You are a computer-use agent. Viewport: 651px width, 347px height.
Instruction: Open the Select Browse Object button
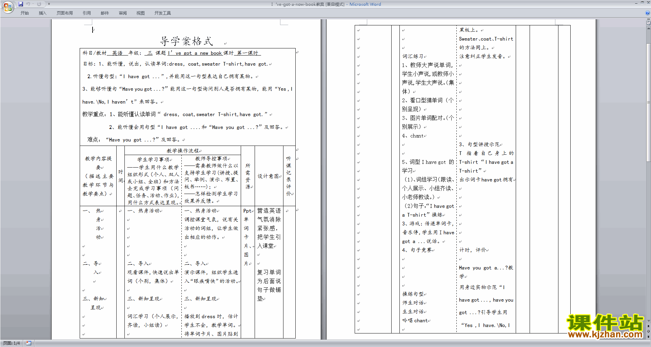pyautogui.click(x=649, y=331)
